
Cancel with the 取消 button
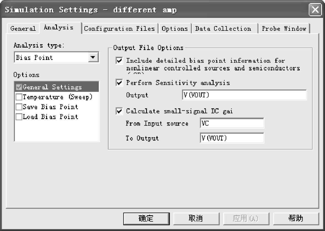(196, 219)
